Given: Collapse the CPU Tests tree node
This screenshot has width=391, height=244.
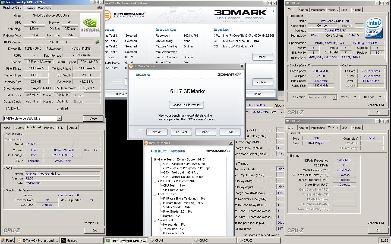Looking at the screenshot, I should (155, 181).
